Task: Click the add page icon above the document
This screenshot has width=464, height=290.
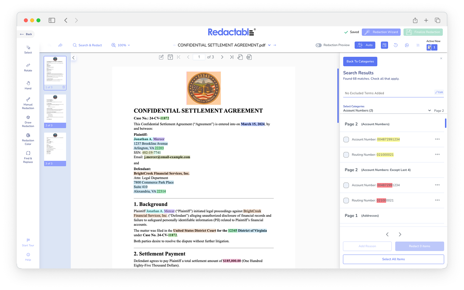Action: point(170,57)
